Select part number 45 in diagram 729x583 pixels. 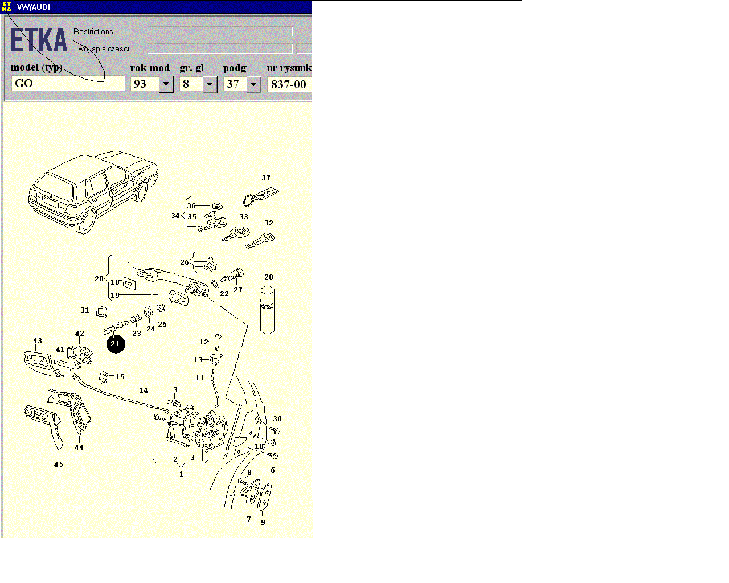(x=59, y=465)
